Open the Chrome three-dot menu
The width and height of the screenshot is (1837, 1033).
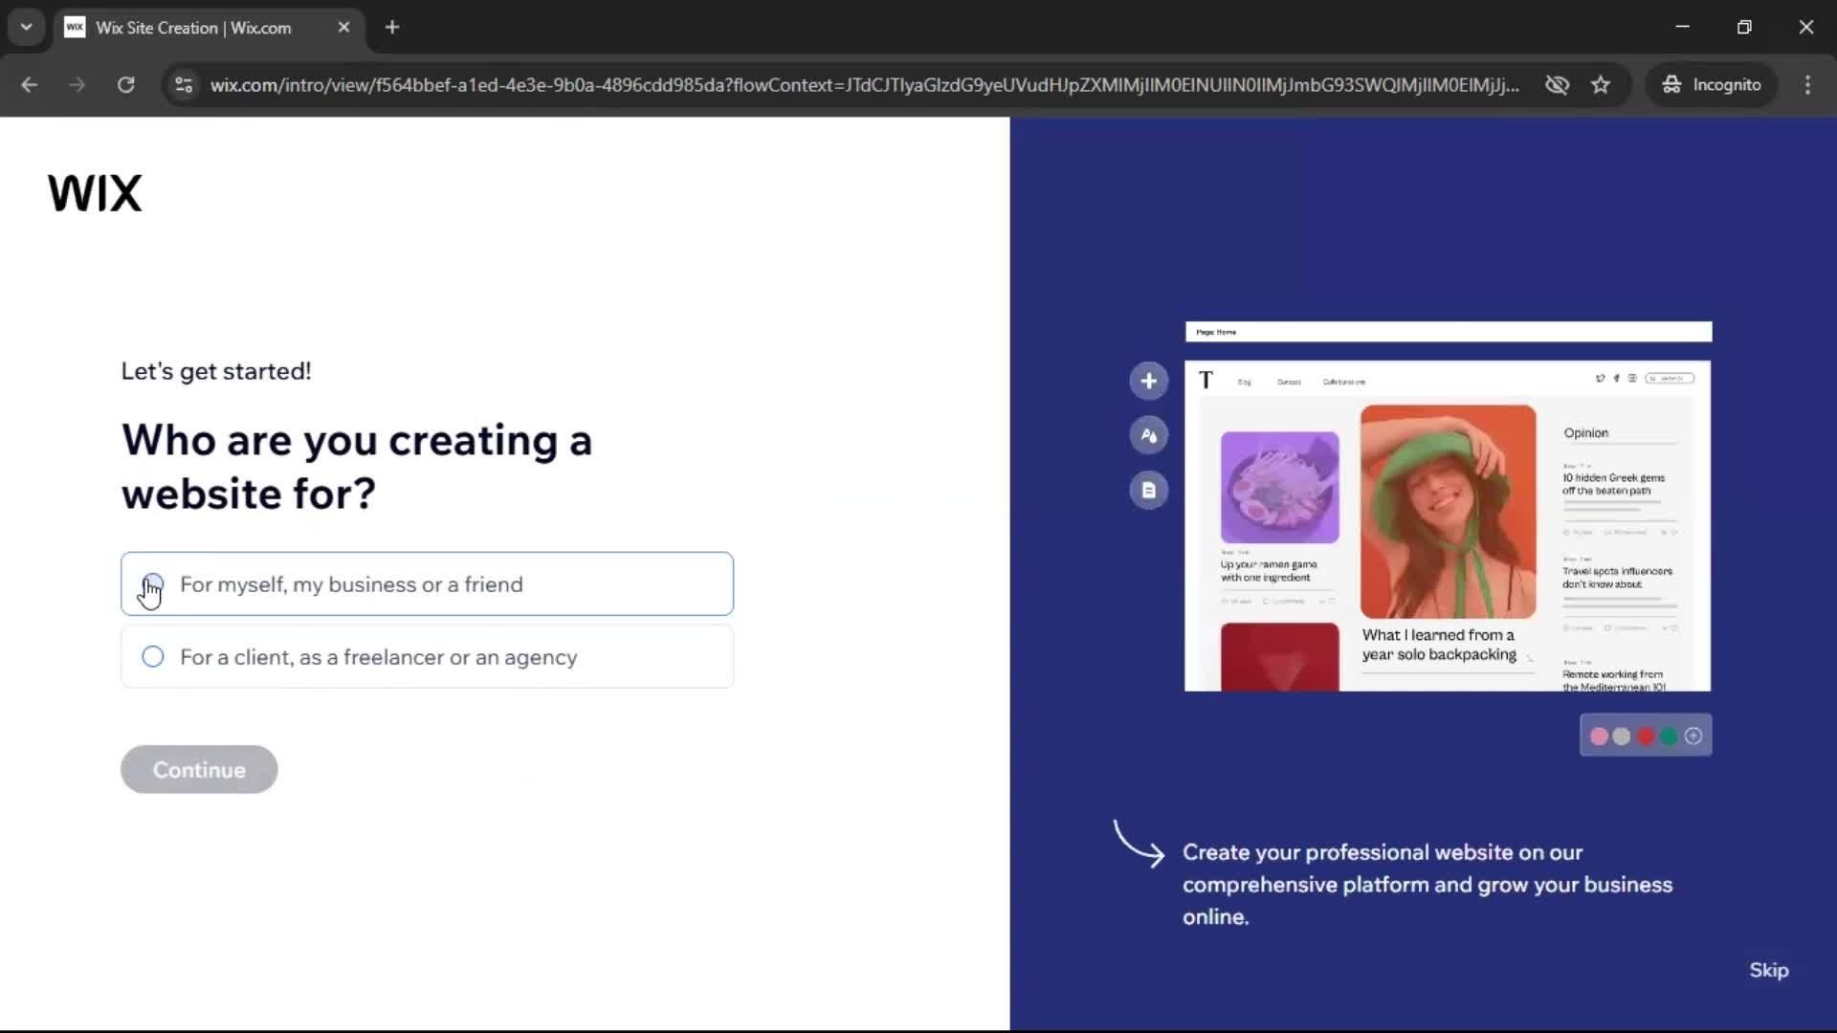pyautogui.click(x=1807, y=85)
